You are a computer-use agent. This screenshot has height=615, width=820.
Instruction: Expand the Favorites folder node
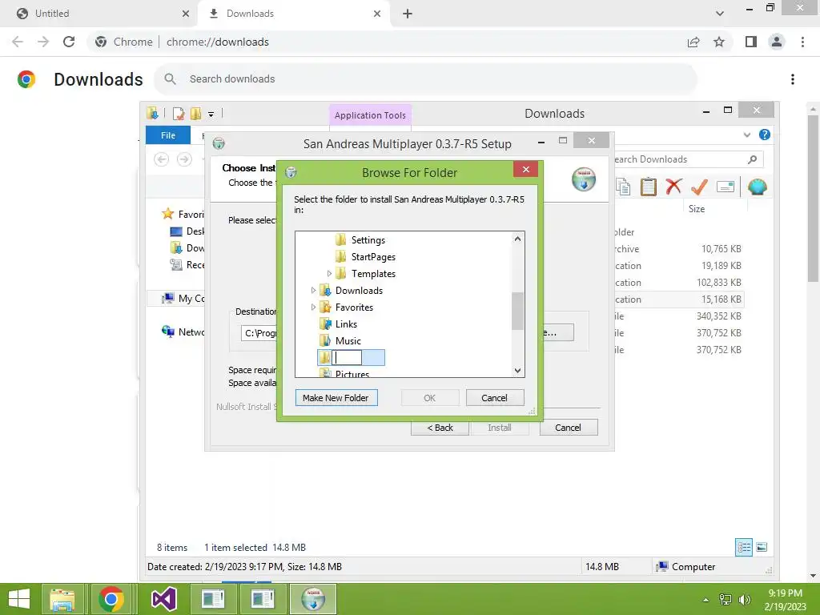(313, 307)
